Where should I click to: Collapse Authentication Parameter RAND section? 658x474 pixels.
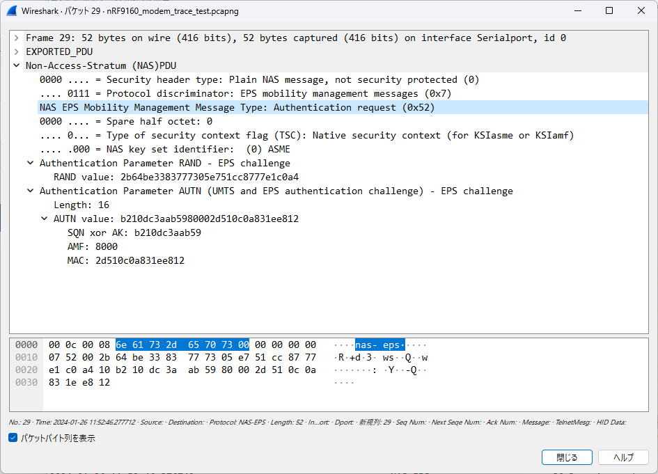click(30, 163)
